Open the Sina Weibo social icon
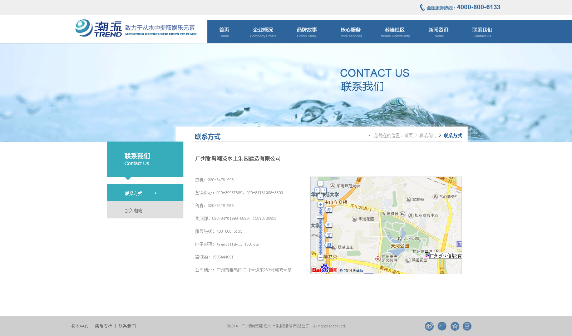The width and height of the screenshot is (572, 336). click(429, 326)
